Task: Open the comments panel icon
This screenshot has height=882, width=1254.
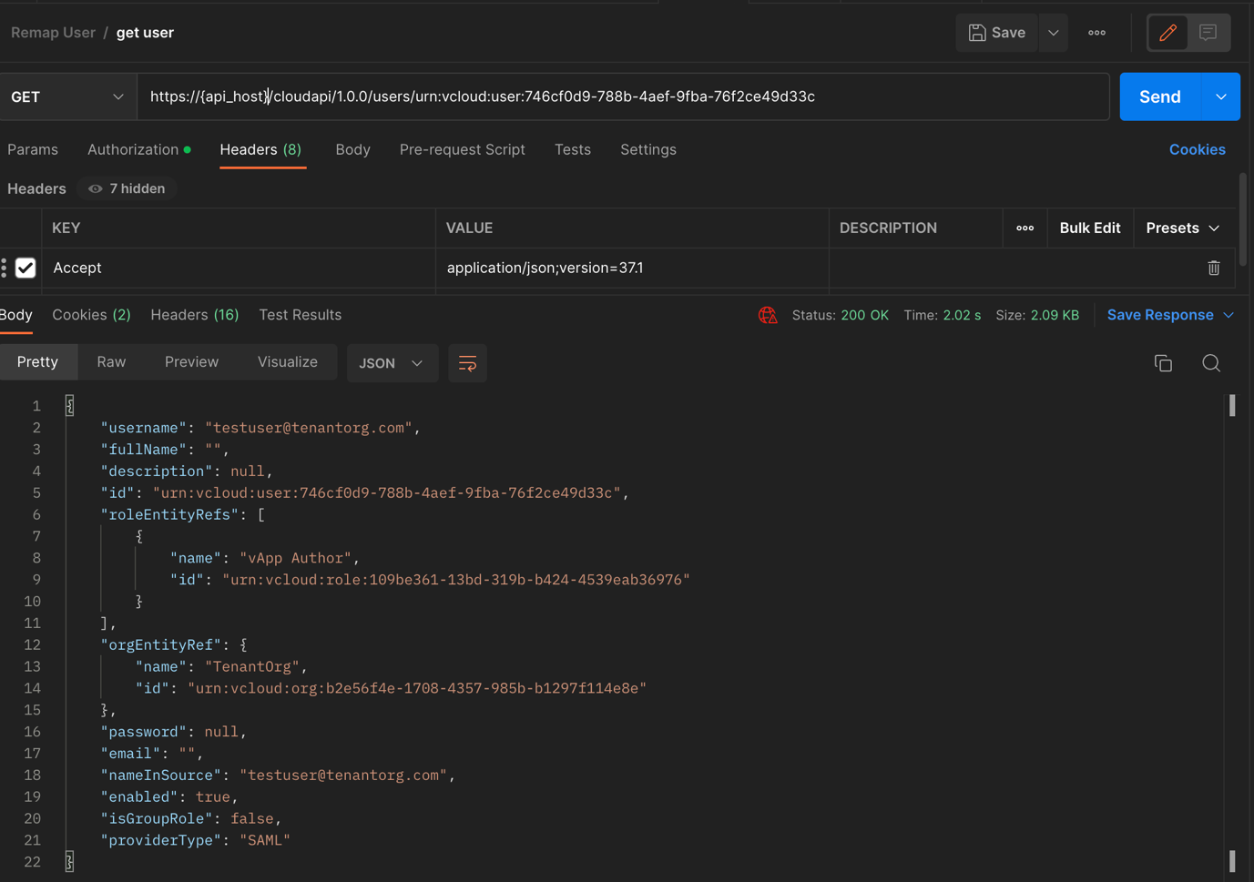Action: pyautogui.click(x=1208, y=33)
